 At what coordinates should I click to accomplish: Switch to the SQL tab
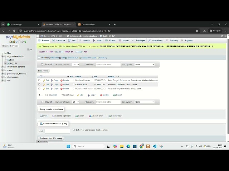pos(72,40)
